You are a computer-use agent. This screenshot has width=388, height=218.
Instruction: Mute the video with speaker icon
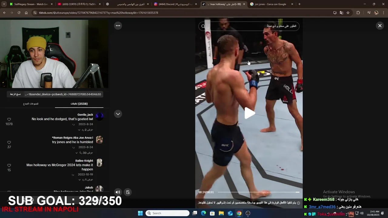tap(118, 192)
